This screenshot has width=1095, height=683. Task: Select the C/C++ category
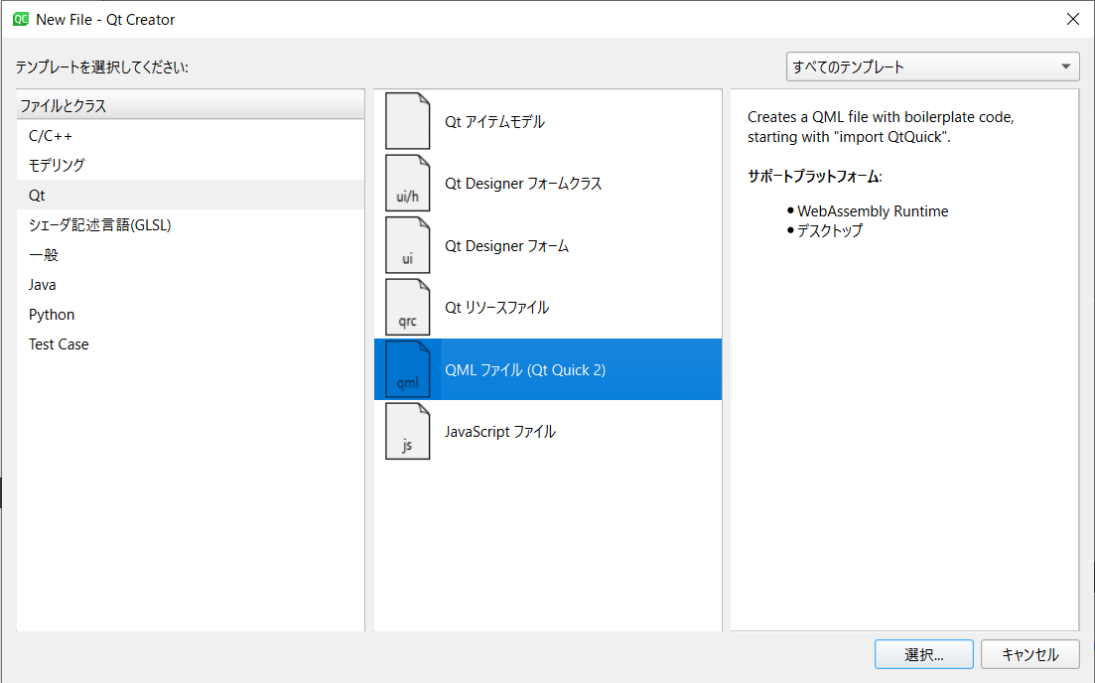[51, 136]
